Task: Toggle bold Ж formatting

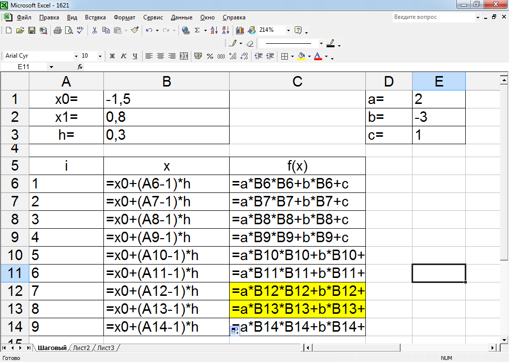Action: coord(112,56)
